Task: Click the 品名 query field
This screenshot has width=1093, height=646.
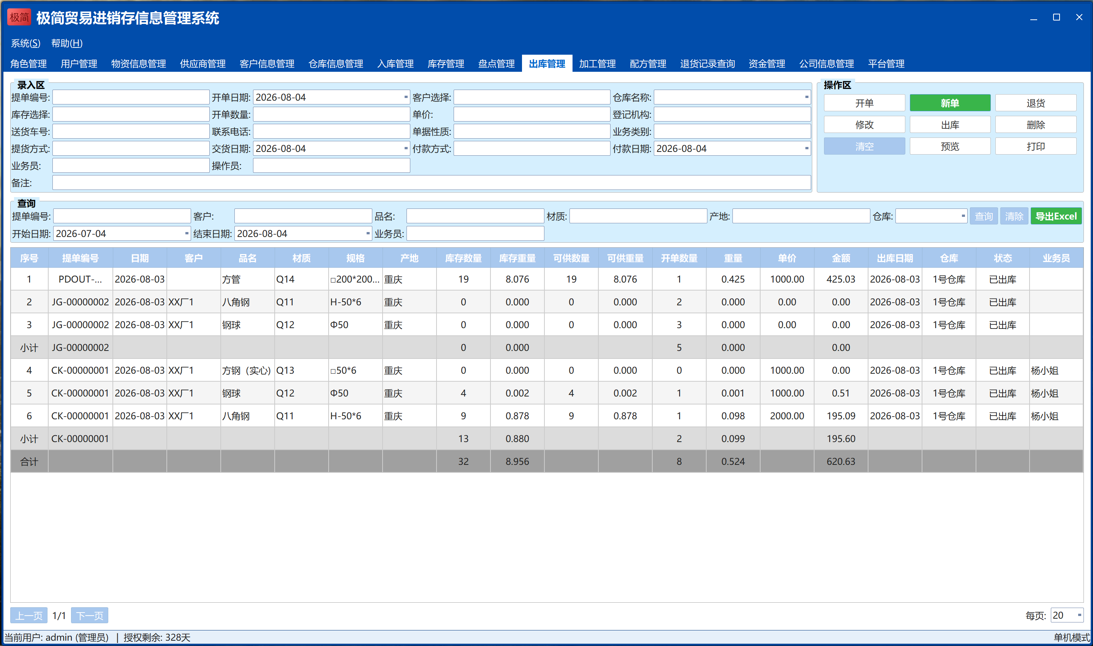Action: [475, 216]
